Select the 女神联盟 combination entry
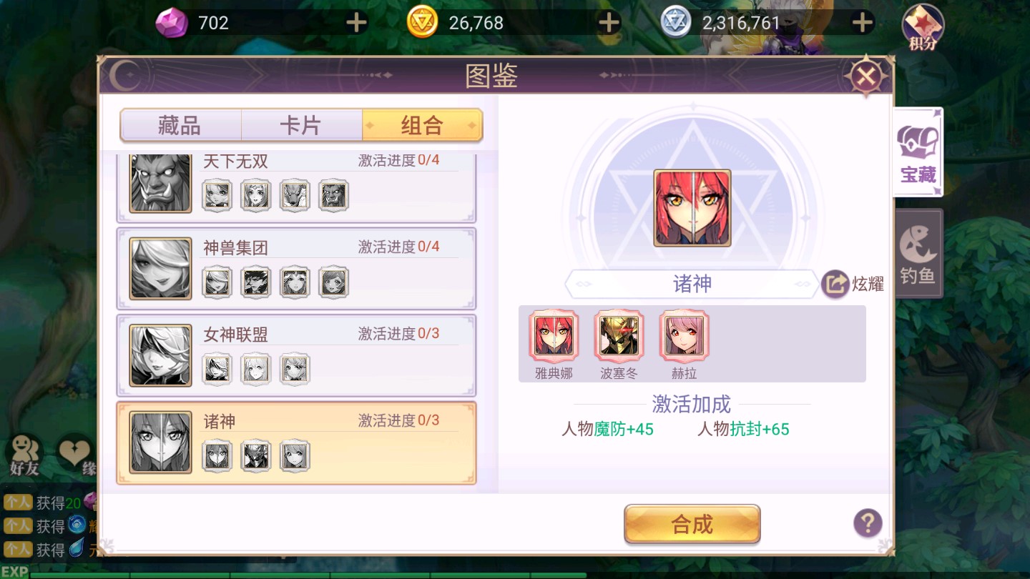The image size is (1030, 579). click(296, 355)
